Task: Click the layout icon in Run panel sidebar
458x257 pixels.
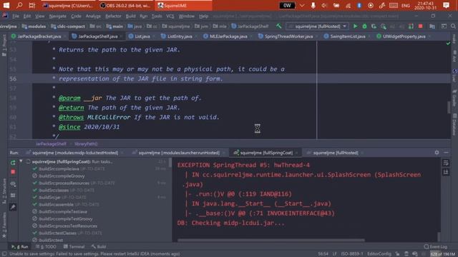Action: 13,195
